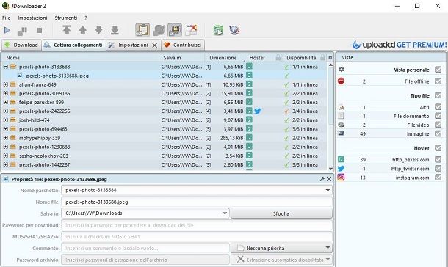Expand the felipe-parucker-899 package
Viewport: 448px width, 267px height.
pyautogui.click(x=5, y=102)
